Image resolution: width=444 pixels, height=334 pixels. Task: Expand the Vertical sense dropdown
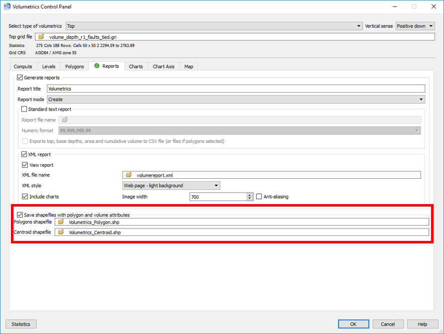pos(415,26)
